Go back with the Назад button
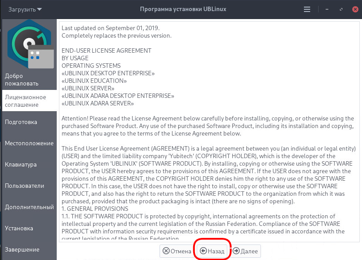The height and width of the screenshot is (260, 362). (212, 251)
